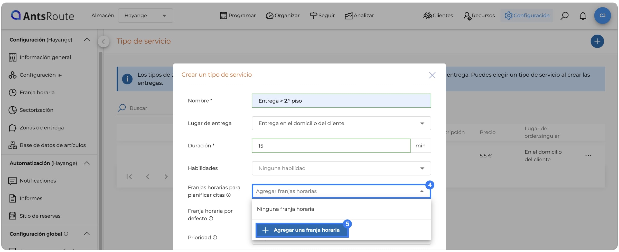This screenshot has width=619, height=252.
Task: Click the Sitio de reservas calendar icon
Action: tap(12, 216)
